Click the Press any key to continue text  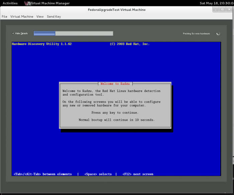115,113
